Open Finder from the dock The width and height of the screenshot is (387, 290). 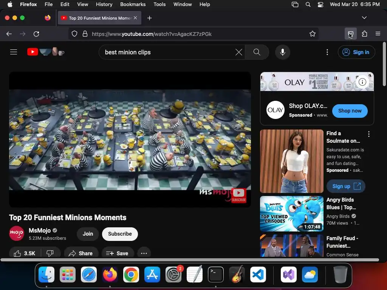coord(46,275)
